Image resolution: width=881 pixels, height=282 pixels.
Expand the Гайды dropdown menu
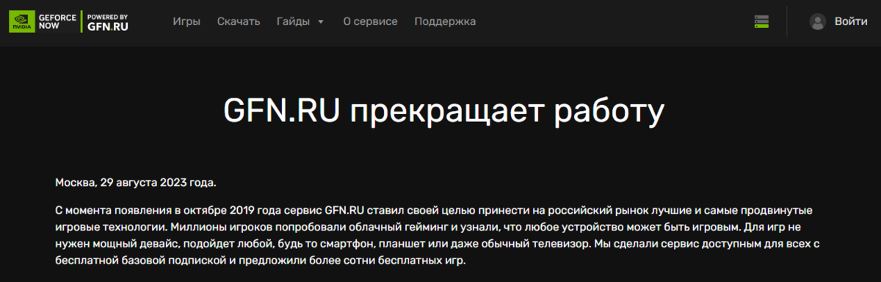click(300, 22)
